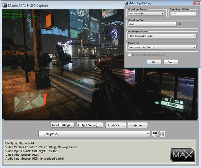Open the Video Input Format dropdown

tap(146, 14)
